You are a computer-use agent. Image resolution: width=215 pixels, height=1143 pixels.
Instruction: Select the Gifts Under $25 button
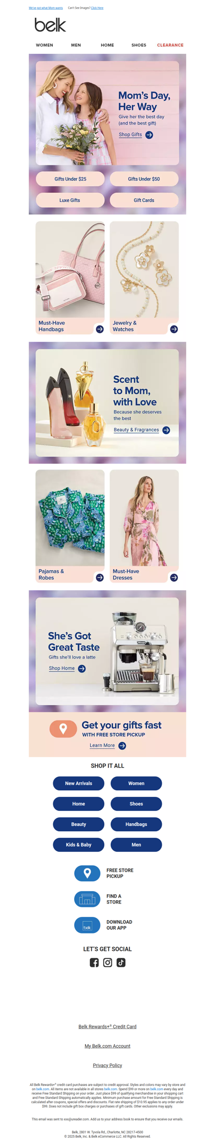(x=70, y=179)
